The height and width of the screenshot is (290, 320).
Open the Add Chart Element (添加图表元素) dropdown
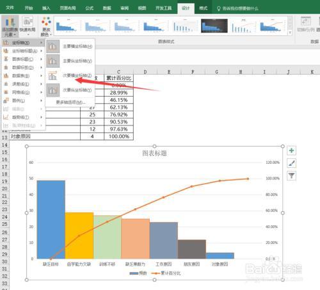(x=10, y=26)
